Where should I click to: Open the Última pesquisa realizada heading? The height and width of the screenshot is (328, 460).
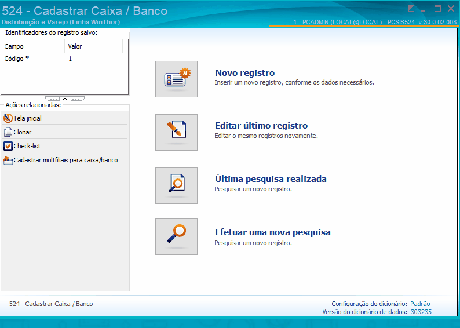point(271,179)
